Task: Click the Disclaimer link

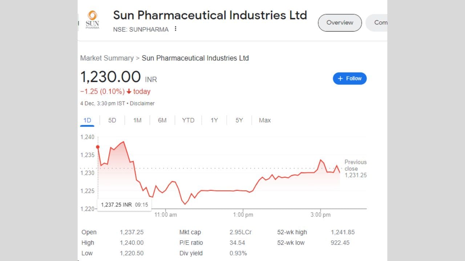Action: click(x=142, y=103)
